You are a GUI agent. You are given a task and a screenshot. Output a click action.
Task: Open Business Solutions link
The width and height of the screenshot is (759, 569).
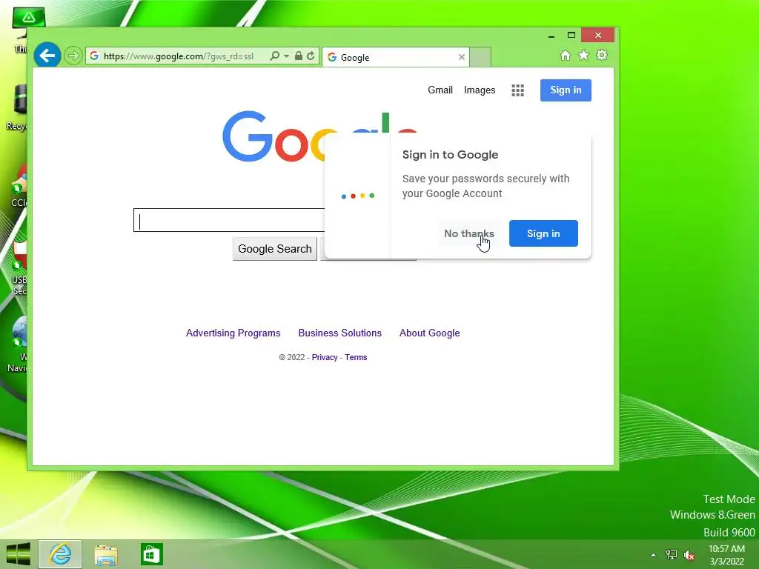coord(339,333)
